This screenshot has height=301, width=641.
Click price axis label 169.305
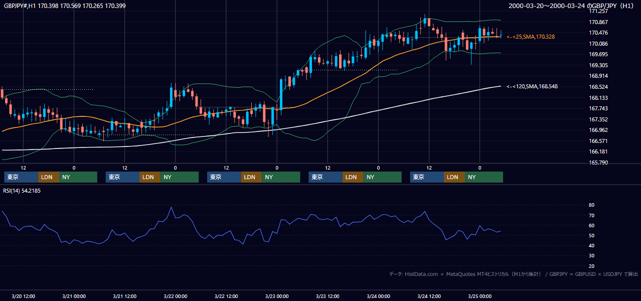tap(598, 65)
